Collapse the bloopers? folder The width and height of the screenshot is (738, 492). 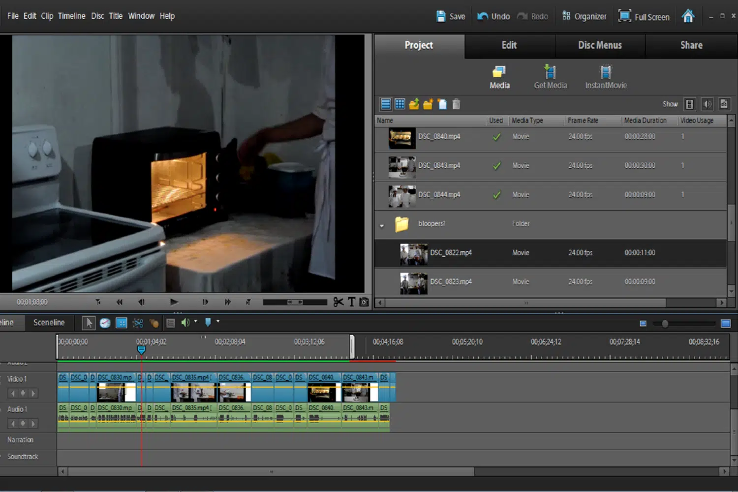[x=382, y=226]
